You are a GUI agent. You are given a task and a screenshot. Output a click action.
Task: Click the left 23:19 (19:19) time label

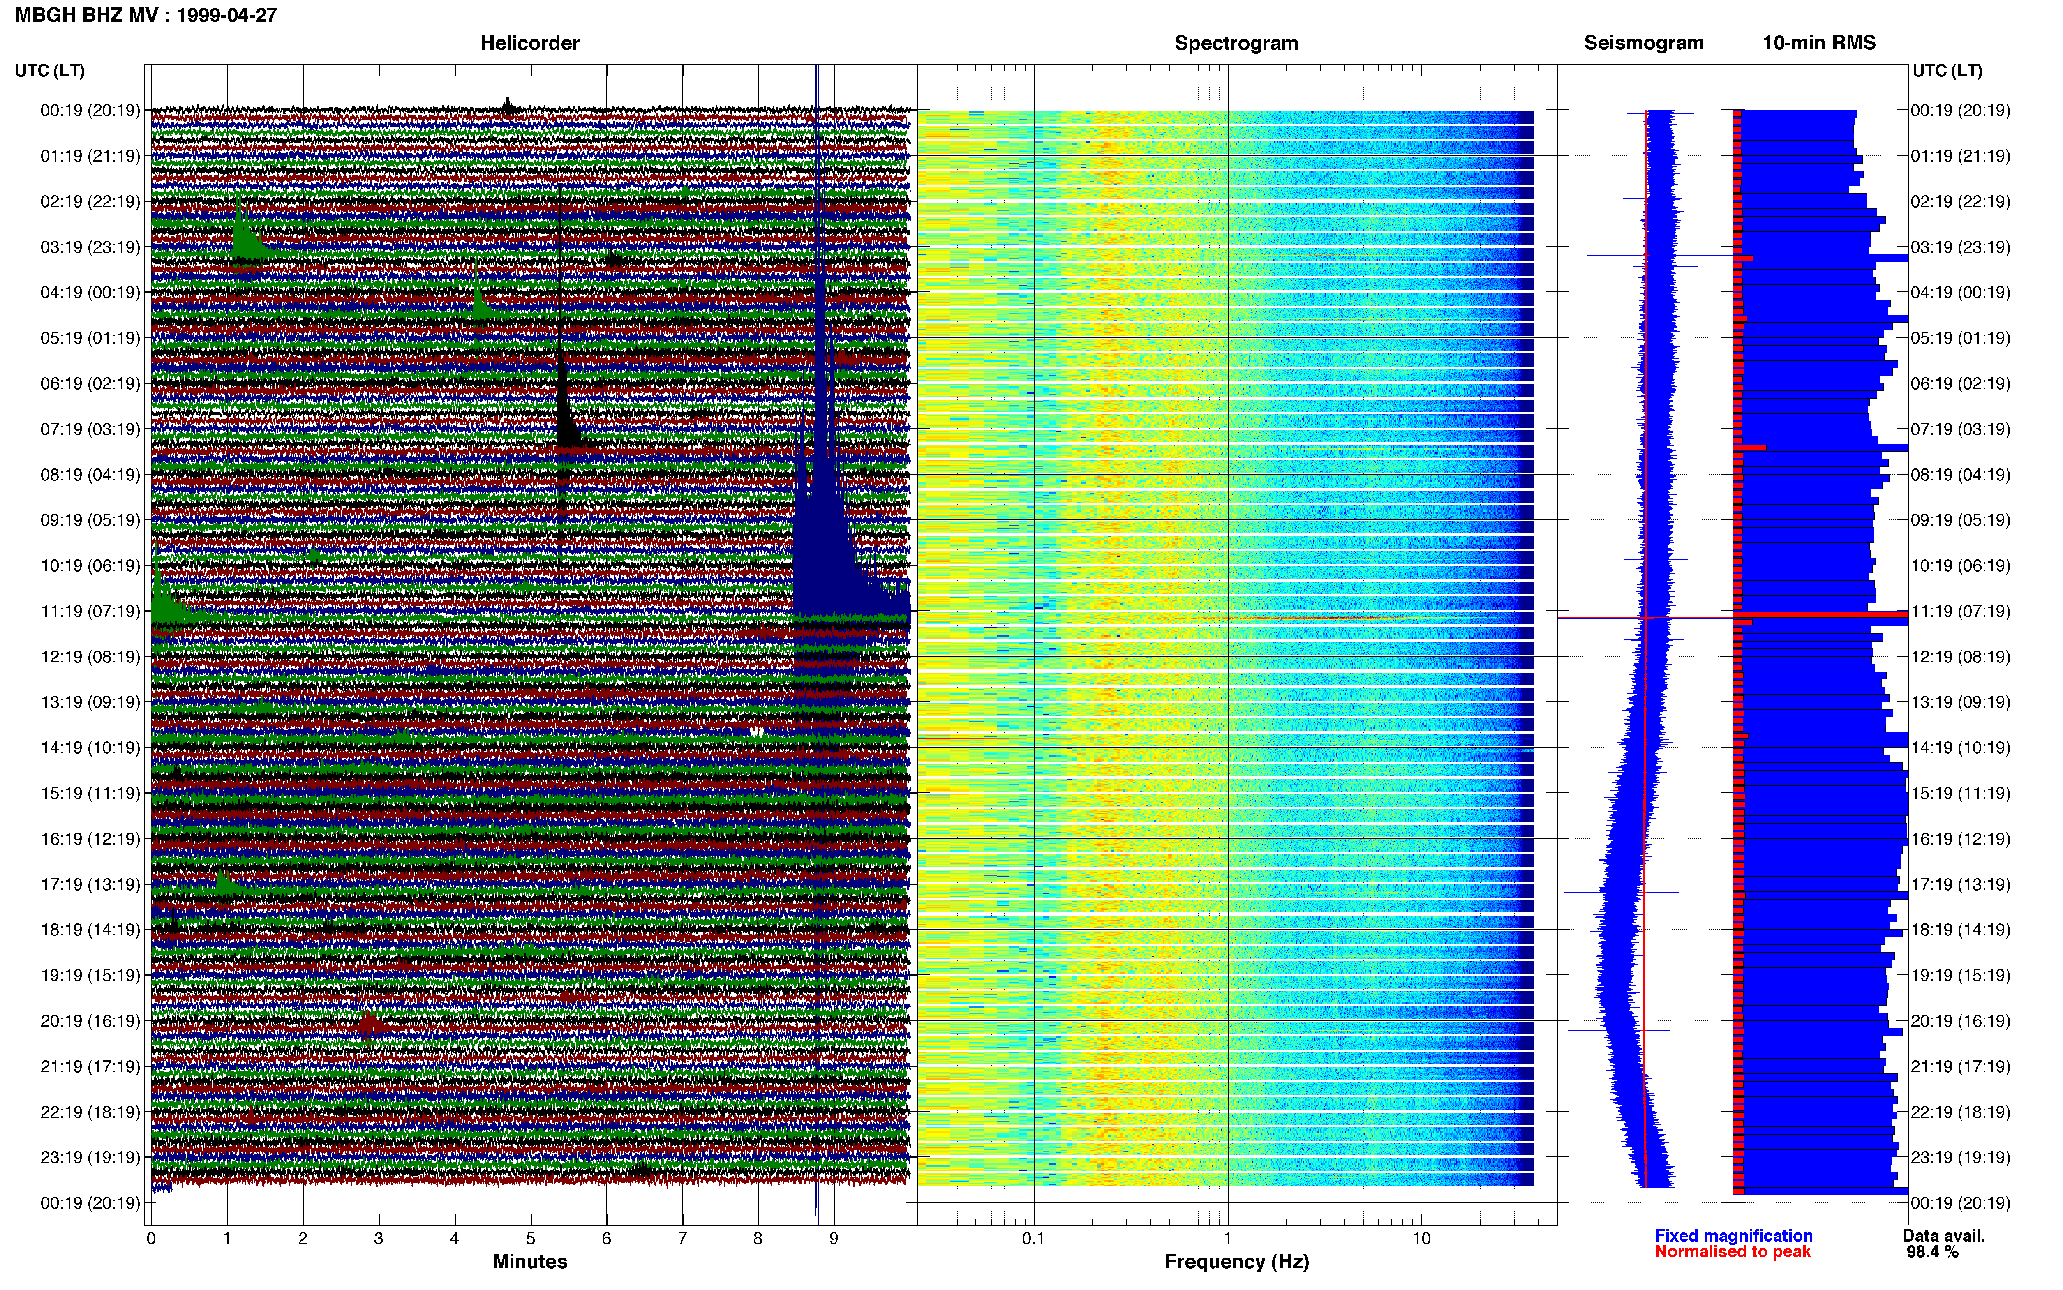click(x=90, y=1158)
